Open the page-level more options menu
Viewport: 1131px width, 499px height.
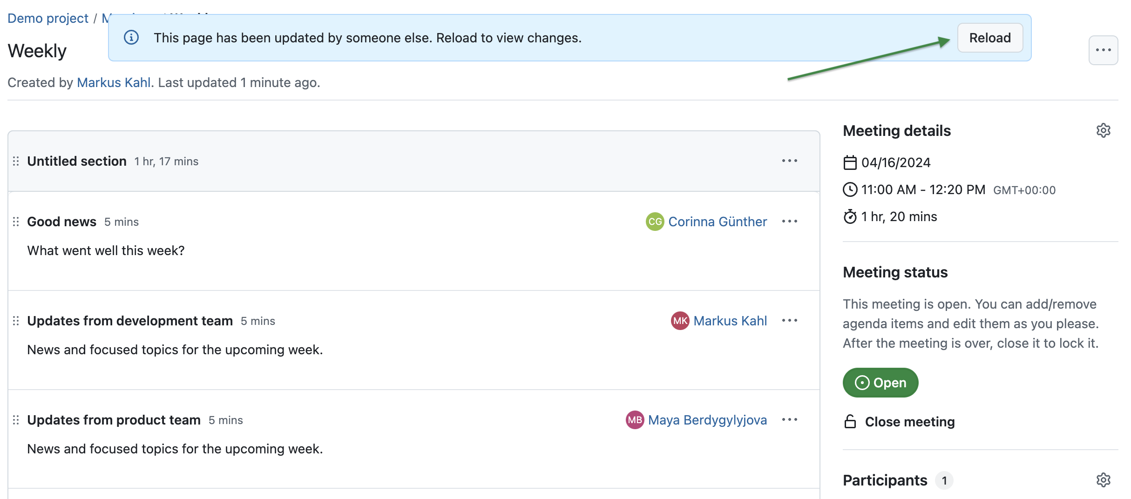pyautogui.click(x=1103, y=50)
